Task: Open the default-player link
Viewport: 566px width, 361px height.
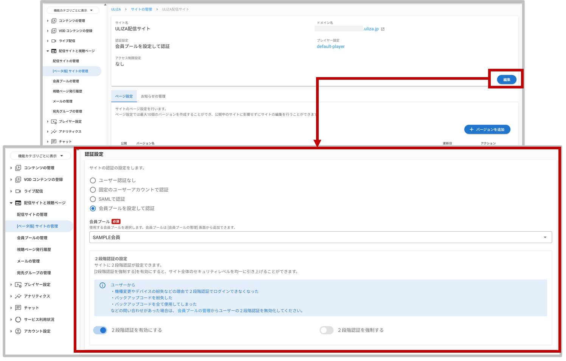Action: (x=330, y=46)
